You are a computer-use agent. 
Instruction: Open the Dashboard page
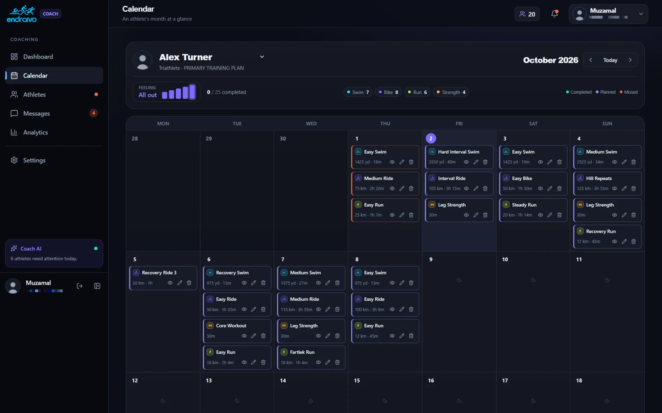pos(54,57)
